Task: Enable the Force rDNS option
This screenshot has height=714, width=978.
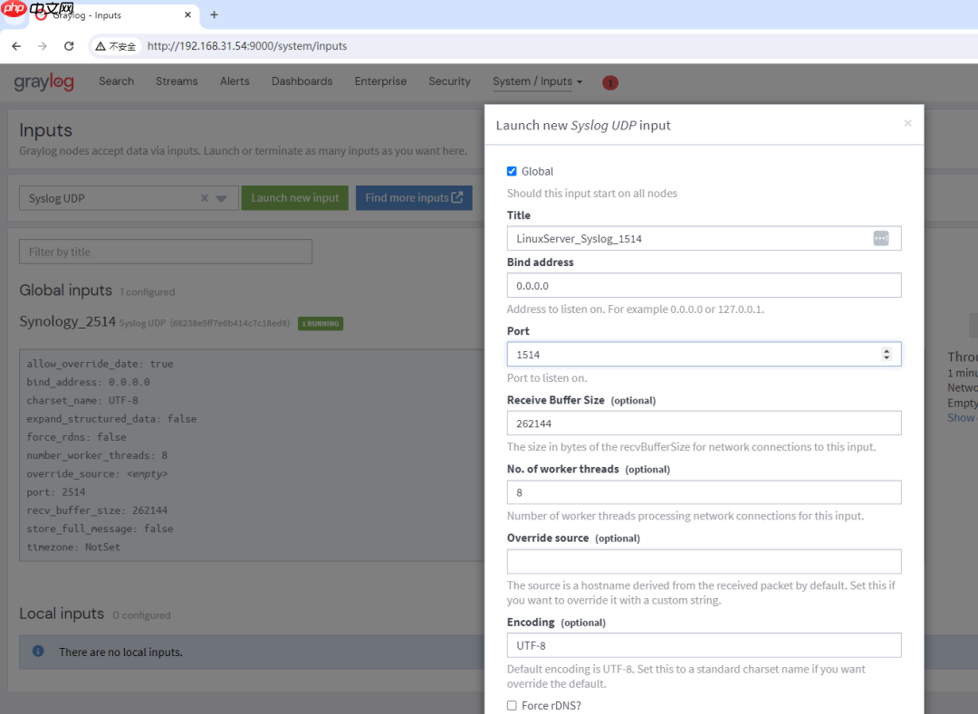Action: pyautogui.click(x=512, y=705)
